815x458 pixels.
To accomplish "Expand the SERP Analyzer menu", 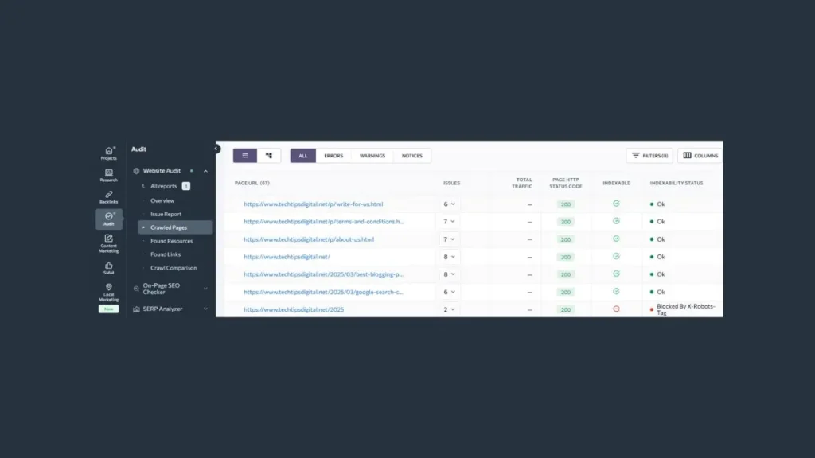I will 205,309.
